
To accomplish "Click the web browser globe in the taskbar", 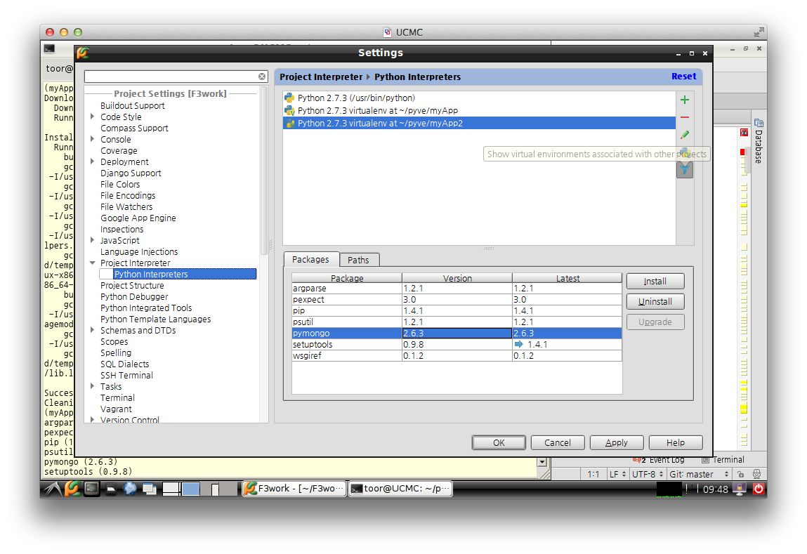I will (130, 488).
